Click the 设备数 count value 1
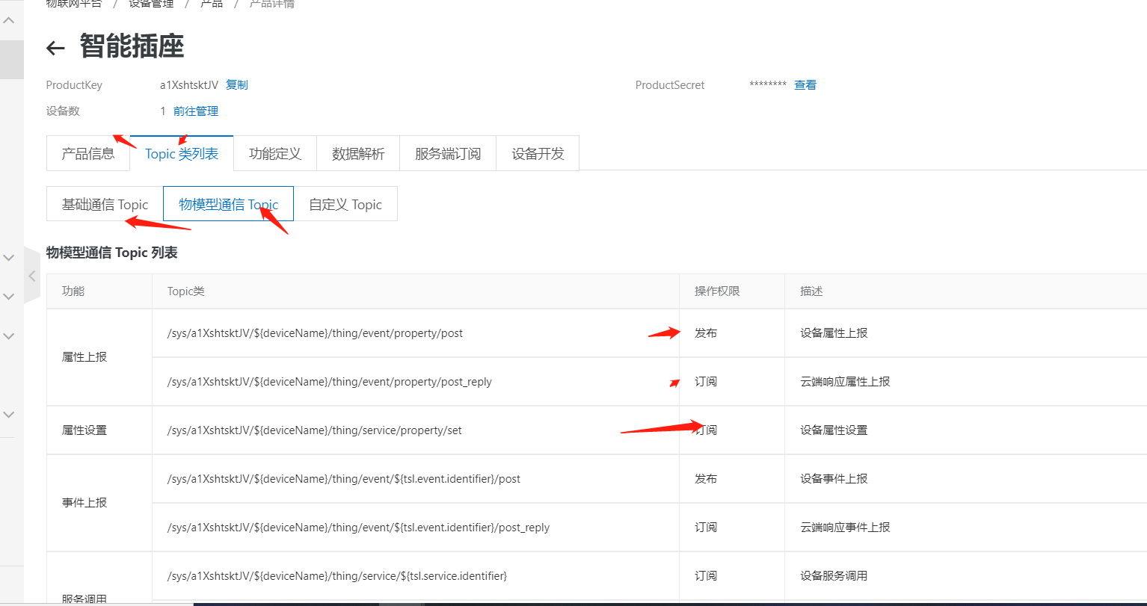The width and height of the screenshot is (1147, 606). [163, 111]
